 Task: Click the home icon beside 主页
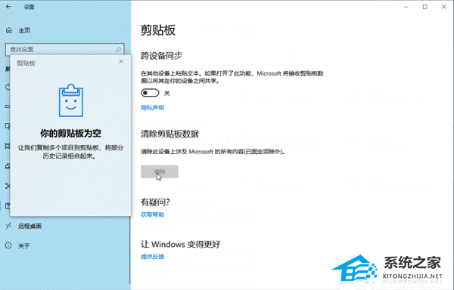tap(9, 30)
